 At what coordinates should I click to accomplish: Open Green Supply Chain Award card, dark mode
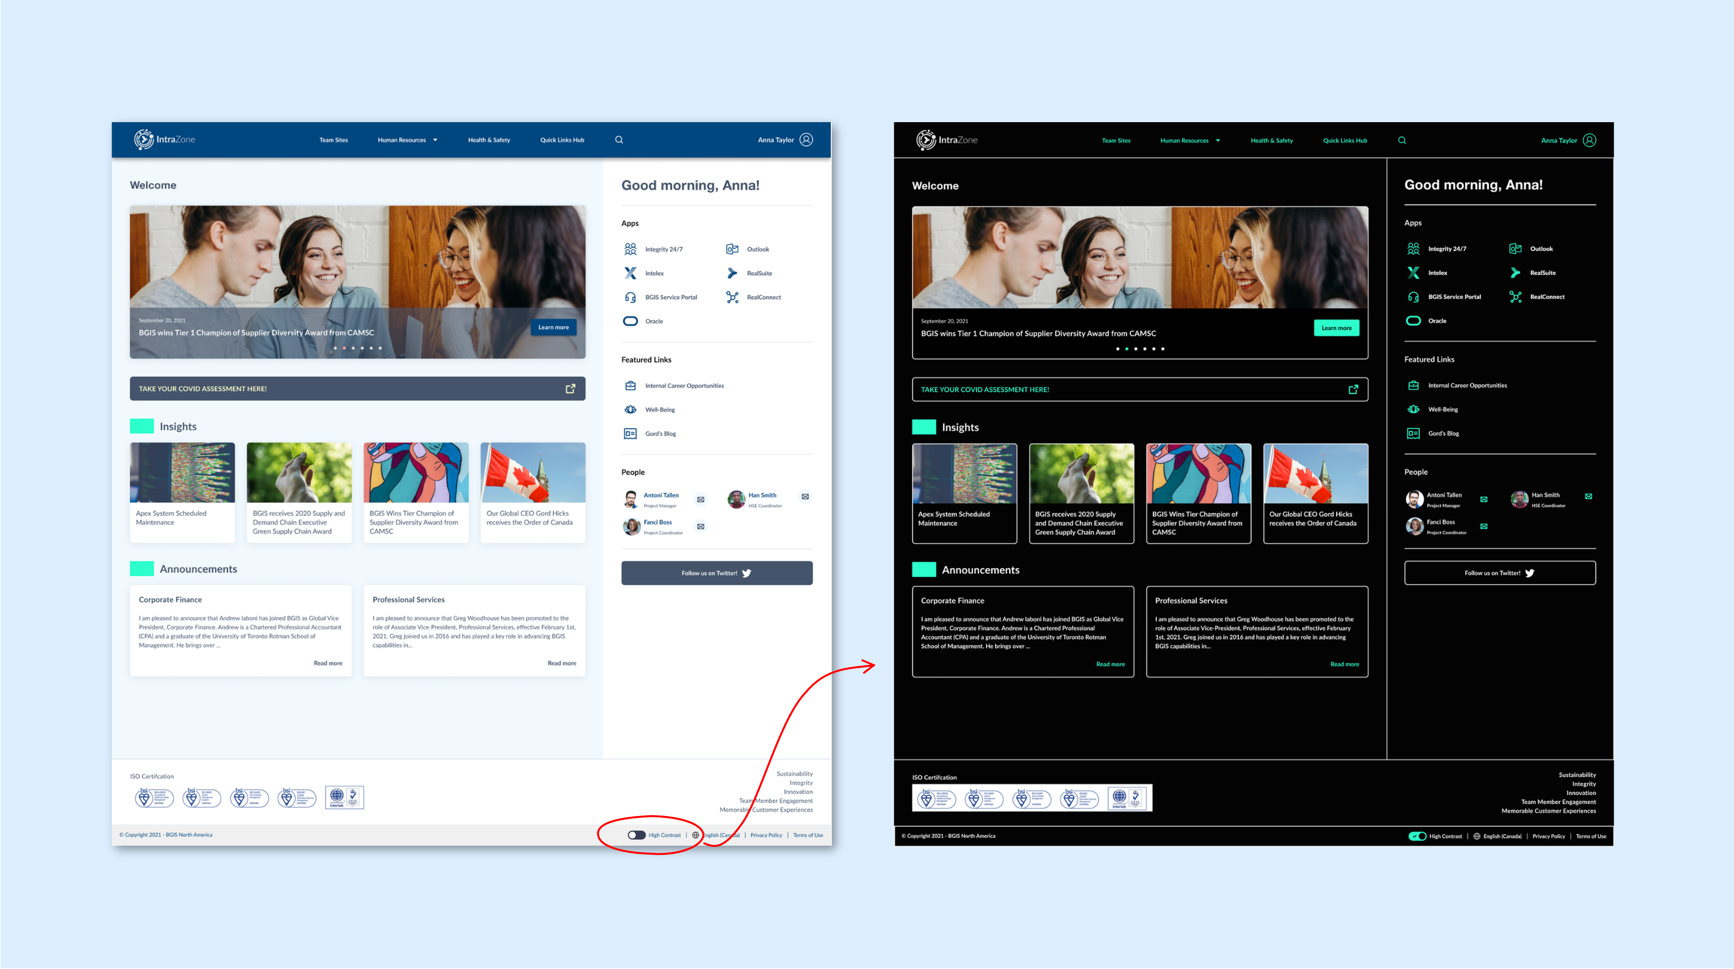point(1081,493)
